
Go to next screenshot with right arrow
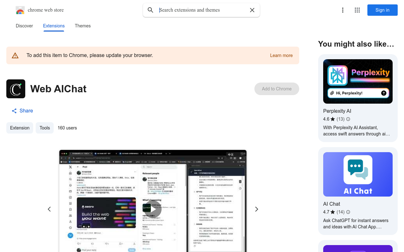257,209
